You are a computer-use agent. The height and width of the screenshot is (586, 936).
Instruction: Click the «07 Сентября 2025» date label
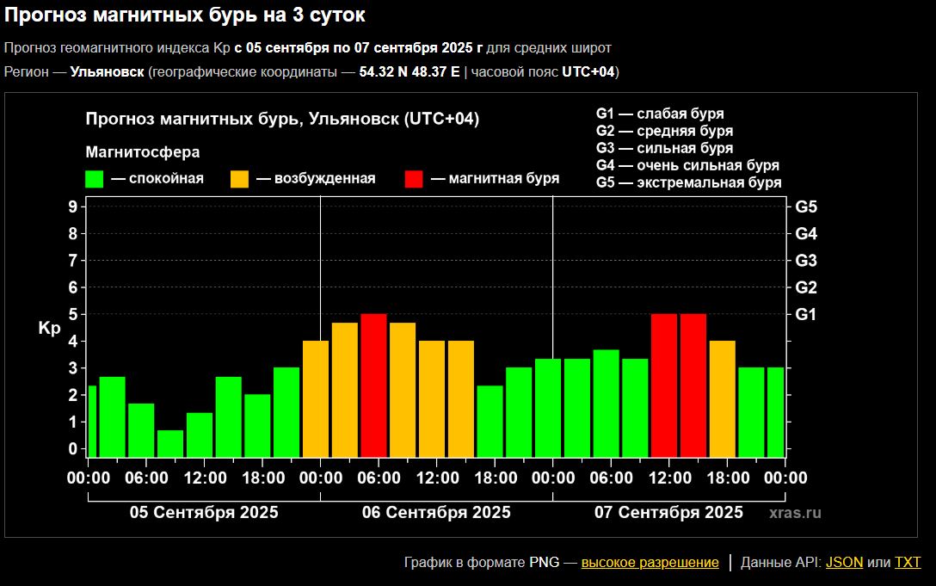pos(668,513)
